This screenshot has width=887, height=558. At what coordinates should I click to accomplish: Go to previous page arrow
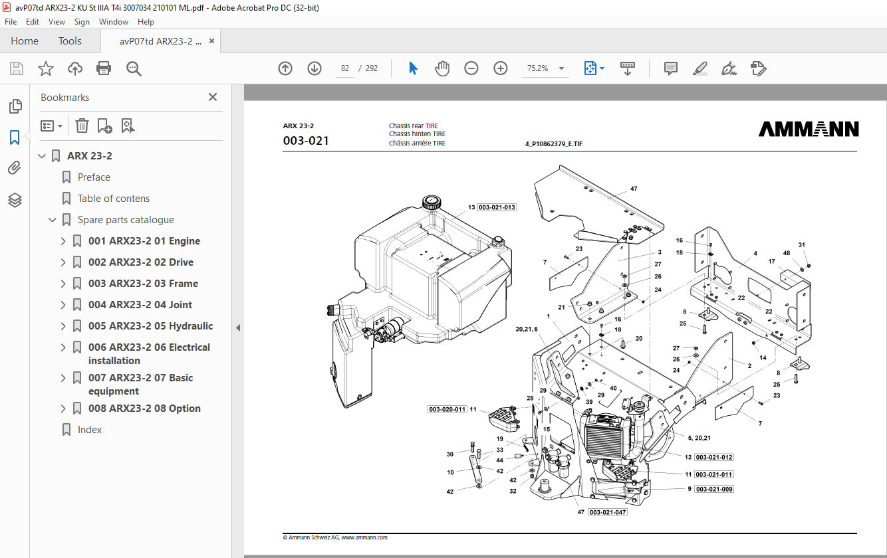285,68
